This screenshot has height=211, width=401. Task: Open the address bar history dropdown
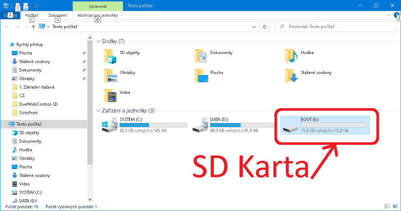coord(254,27)
